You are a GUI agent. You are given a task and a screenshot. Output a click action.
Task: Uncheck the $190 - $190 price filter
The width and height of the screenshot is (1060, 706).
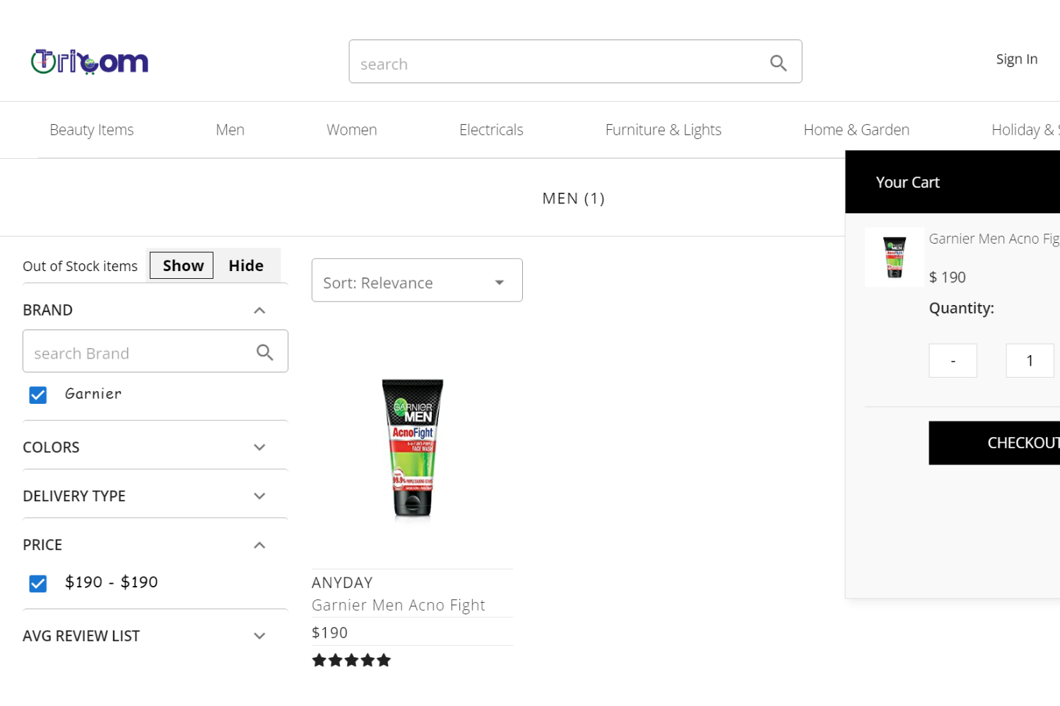[x=38, y=583]
